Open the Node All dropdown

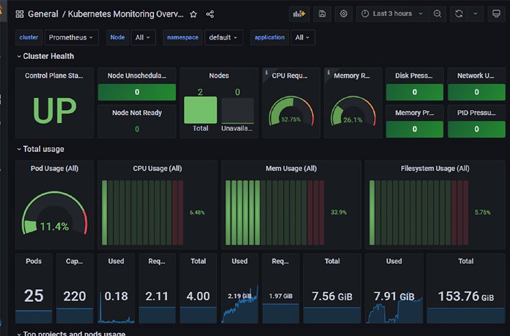[143, 37]
